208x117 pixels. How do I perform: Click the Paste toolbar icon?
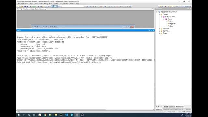pos(43,6)
